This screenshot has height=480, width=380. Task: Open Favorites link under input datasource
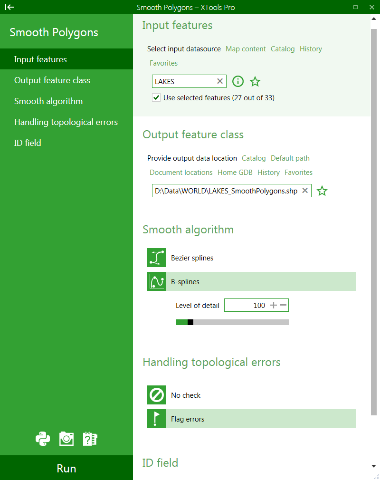[163, 63]
